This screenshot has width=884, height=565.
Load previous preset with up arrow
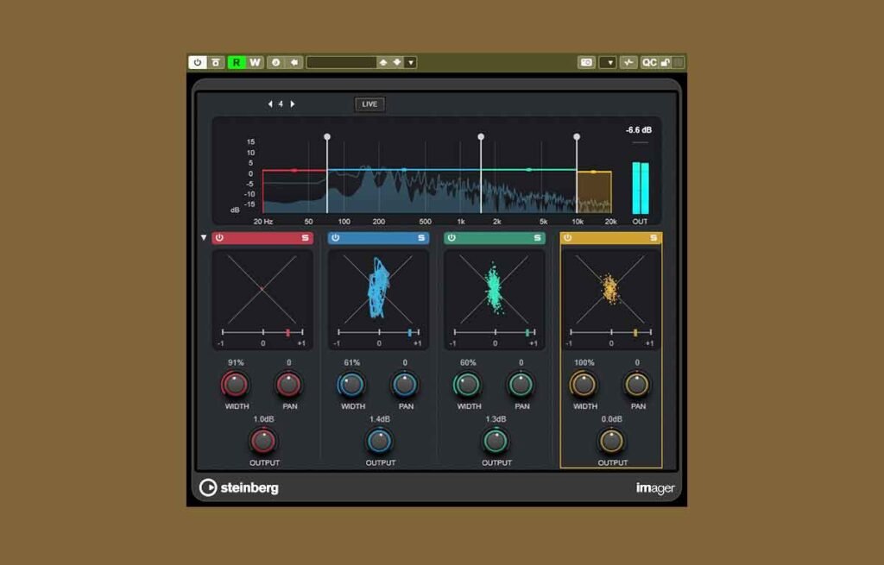tap(383, 62)
